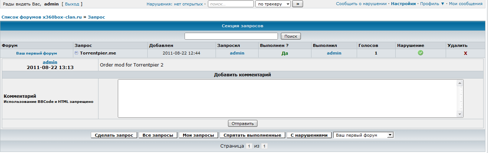Open Мои сообщения link

pyautogui.click(x=465, y=4)
